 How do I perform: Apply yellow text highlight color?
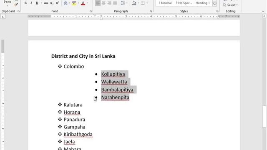coord(74,3)
